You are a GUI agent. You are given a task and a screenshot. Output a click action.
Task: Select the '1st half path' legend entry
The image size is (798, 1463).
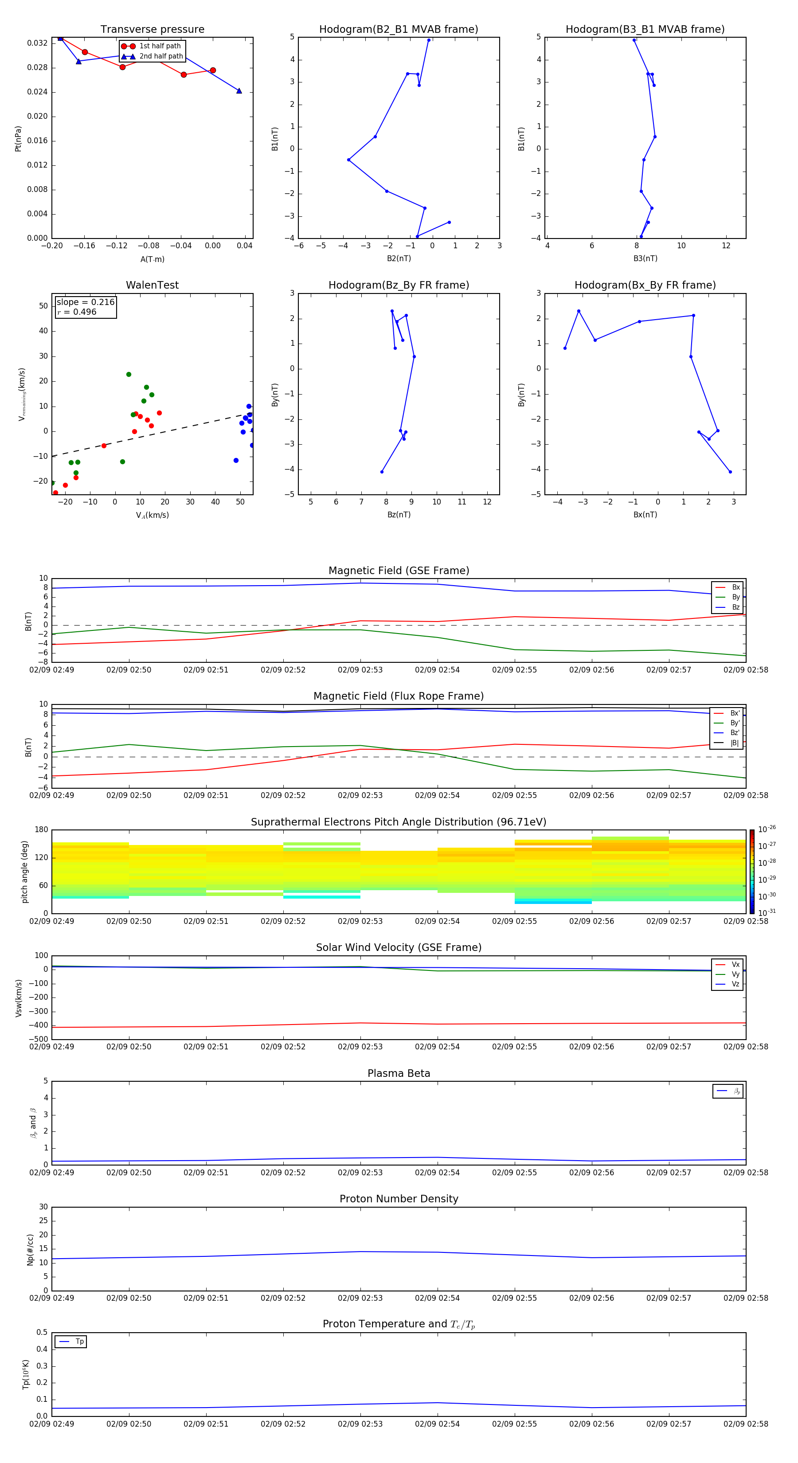(151, 46)
